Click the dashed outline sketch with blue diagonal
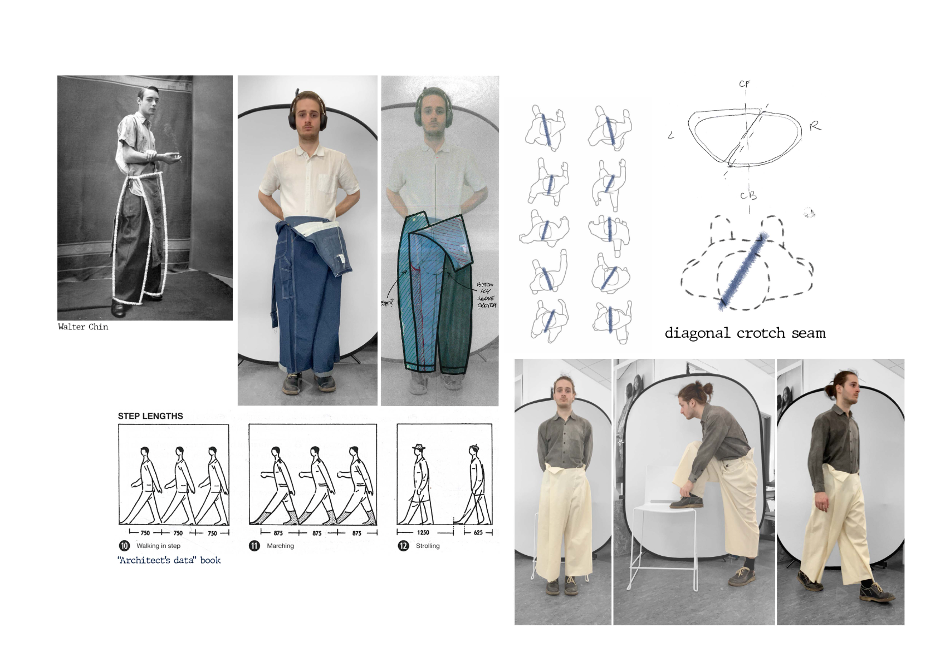Image resolution: width=945 pixels, height=667 pixels. (x=746, y=264)
